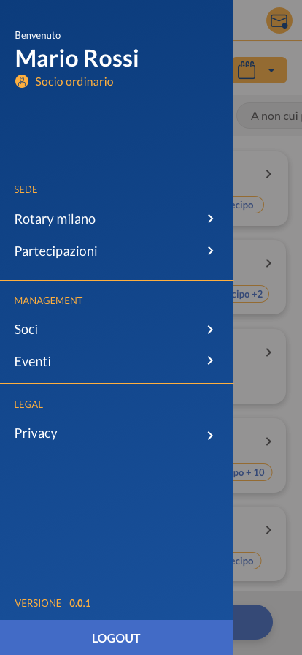The width and height of the screenshot is (302, 655).
Task: Click the 'cipo +2' participation tag
Action: coord(251,294)
